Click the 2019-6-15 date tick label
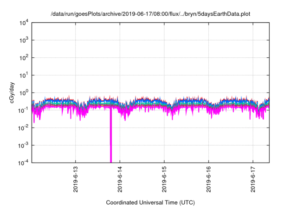Viewport: 297px width, 207px height. point(164,179)
